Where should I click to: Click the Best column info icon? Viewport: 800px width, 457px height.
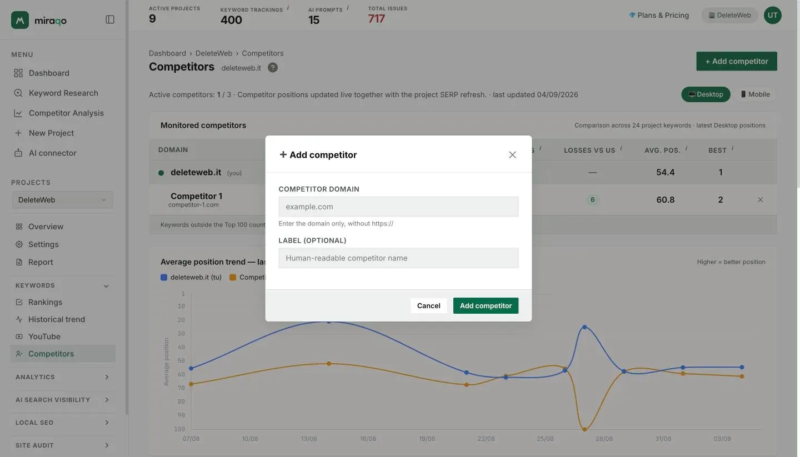(x=732, y=149)
